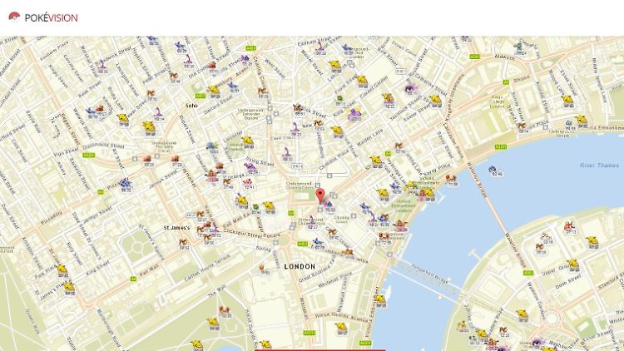Select the St James's district label

coord(176,228)
